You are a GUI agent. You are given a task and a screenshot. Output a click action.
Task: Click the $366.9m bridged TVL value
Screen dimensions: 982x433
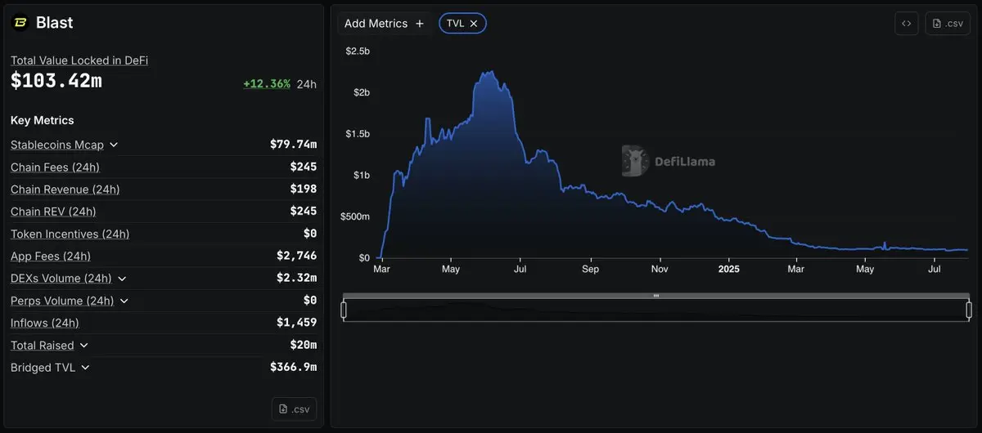pyautogui.click(x=293, y=368)
